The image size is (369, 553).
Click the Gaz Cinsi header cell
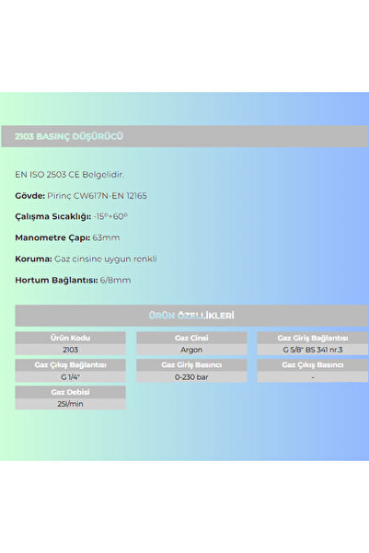point(191,338)
